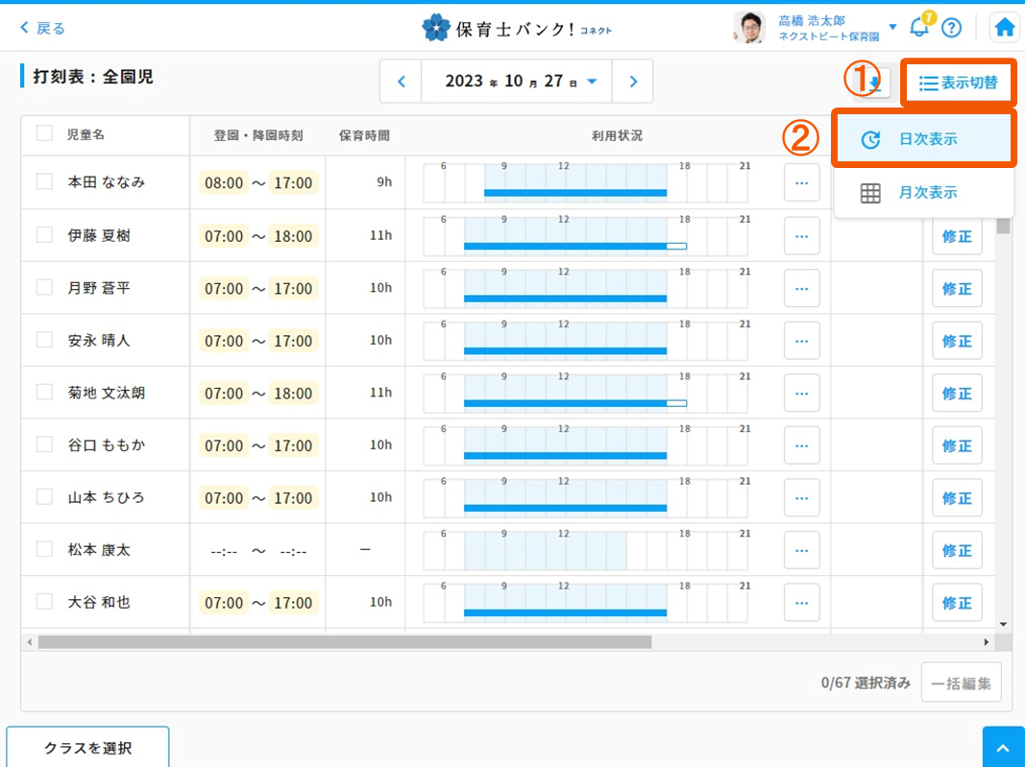
Task: Click 修正 button for 大谷 和也
Action: click(957, 603)
